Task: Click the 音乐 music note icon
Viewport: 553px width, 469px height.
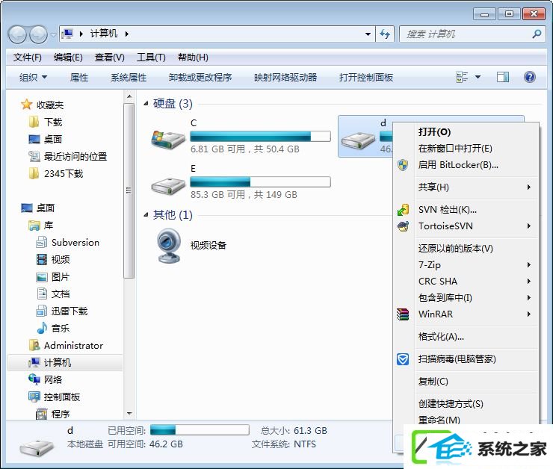Action: pyautogui.click(x=42, y=328)
